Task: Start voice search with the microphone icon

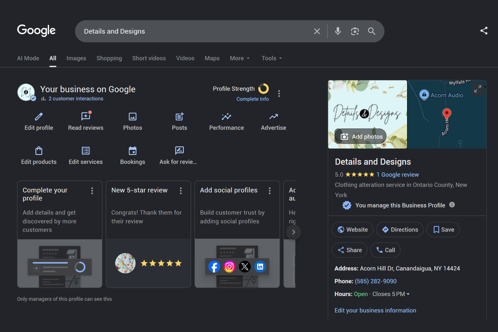Action: tap(338, 31)
